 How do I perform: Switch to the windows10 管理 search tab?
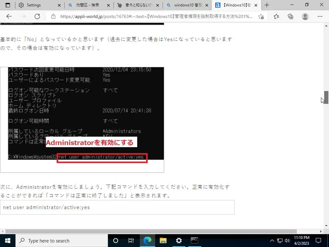pyautogui.click(x=188, y=5)
